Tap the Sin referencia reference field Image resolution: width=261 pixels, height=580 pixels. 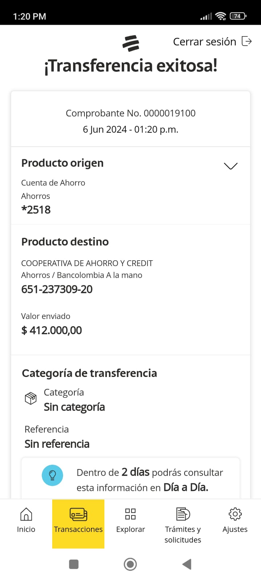point(57,444)
